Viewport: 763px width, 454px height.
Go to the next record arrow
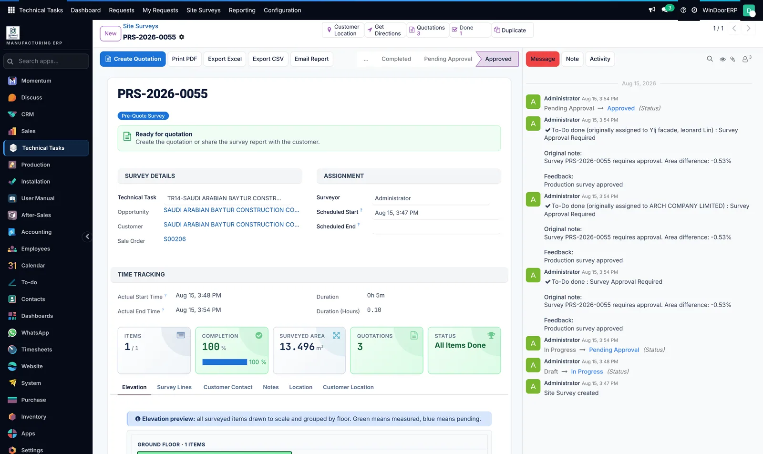(x=749, y=29)
